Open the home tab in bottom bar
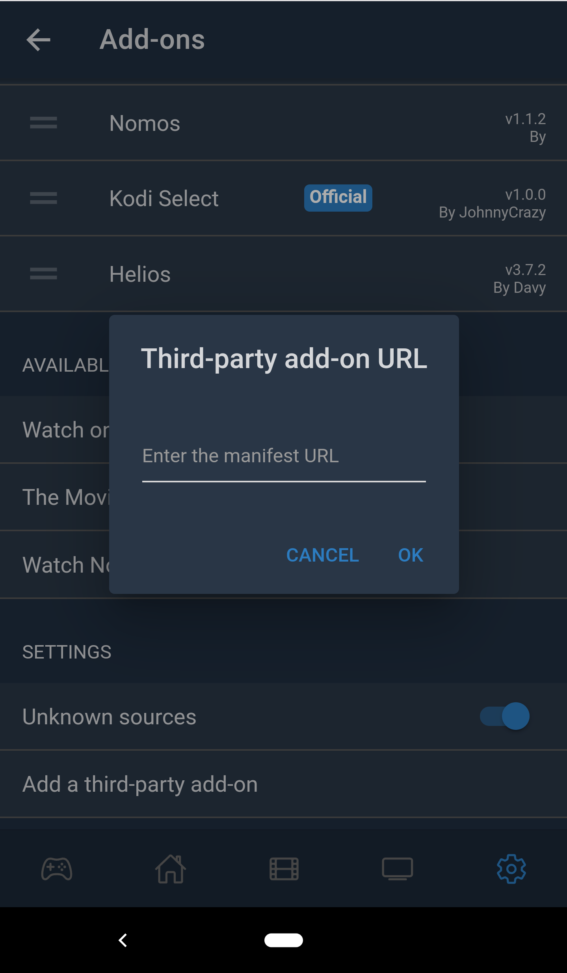This screenshot has height=973, width=567. 170,869
